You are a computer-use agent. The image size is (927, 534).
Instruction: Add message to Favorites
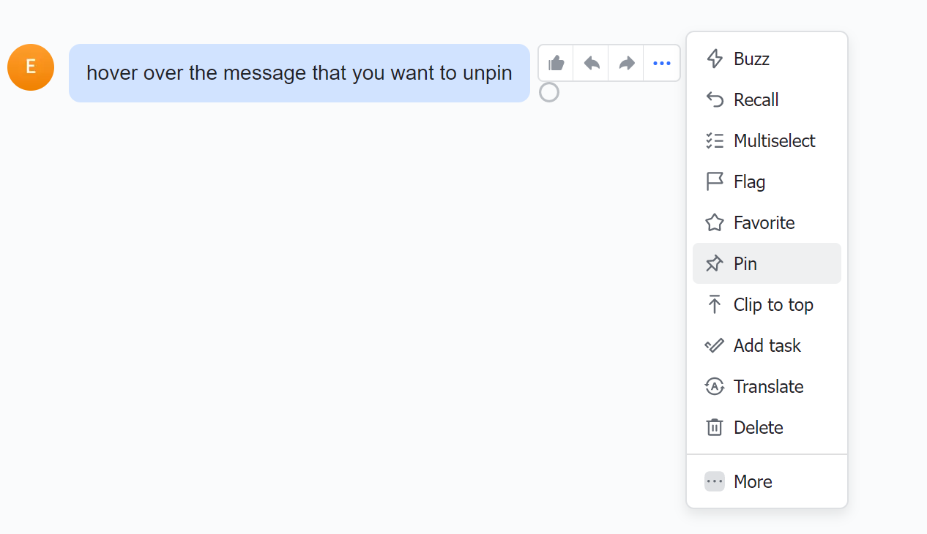point(764,222)
